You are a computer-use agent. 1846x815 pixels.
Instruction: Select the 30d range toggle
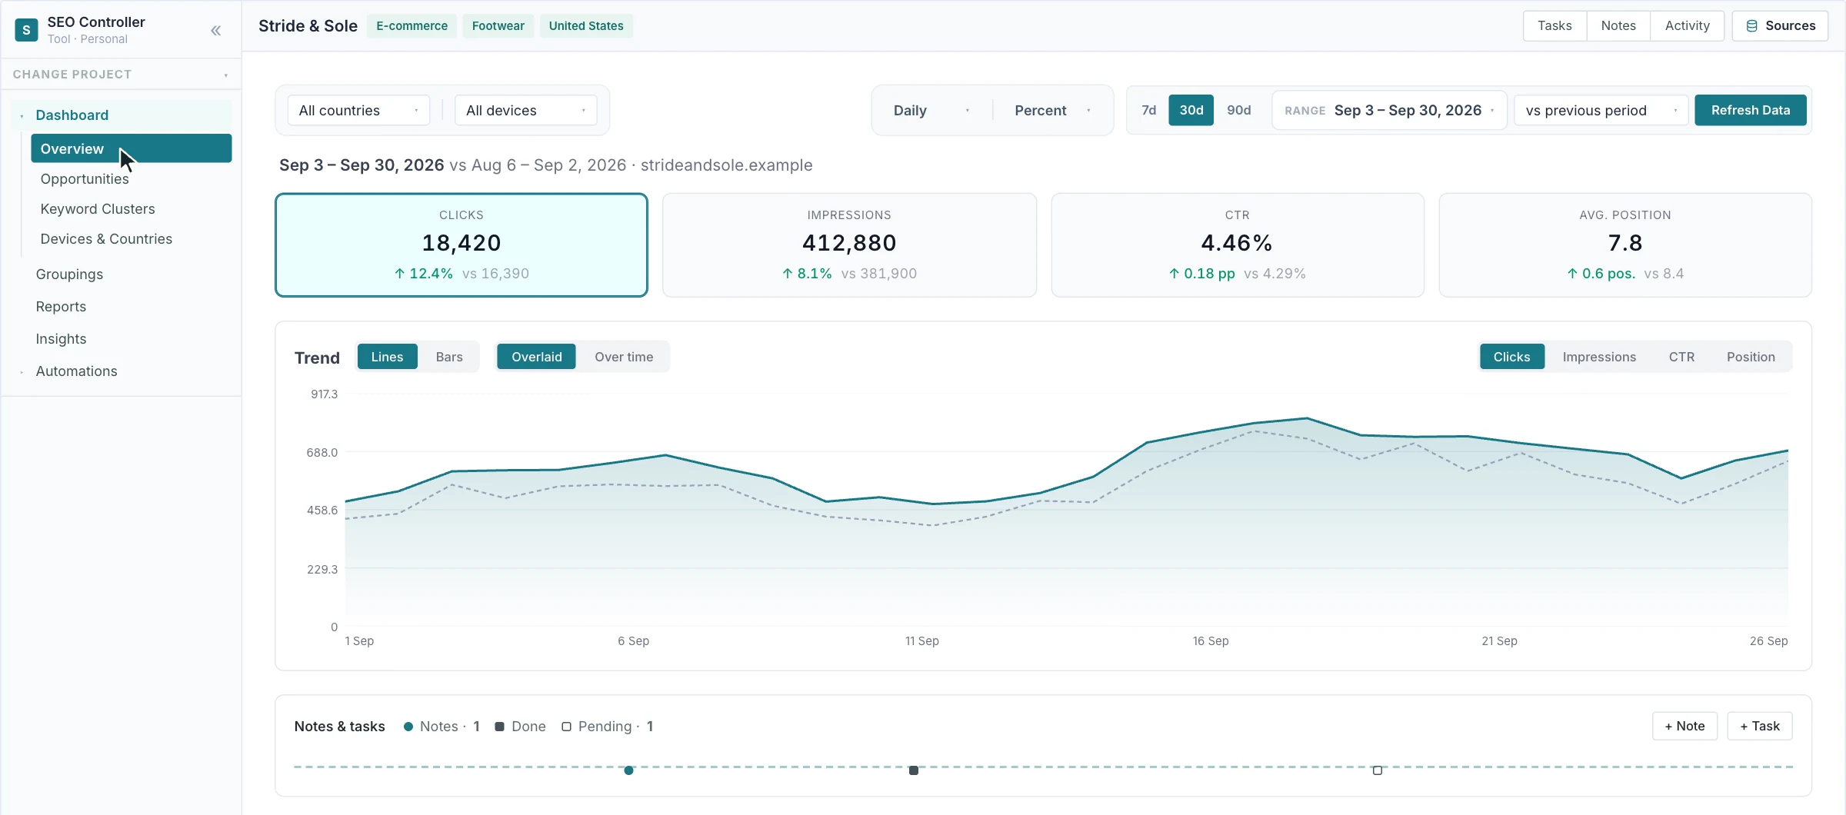tap(1191, 110)
